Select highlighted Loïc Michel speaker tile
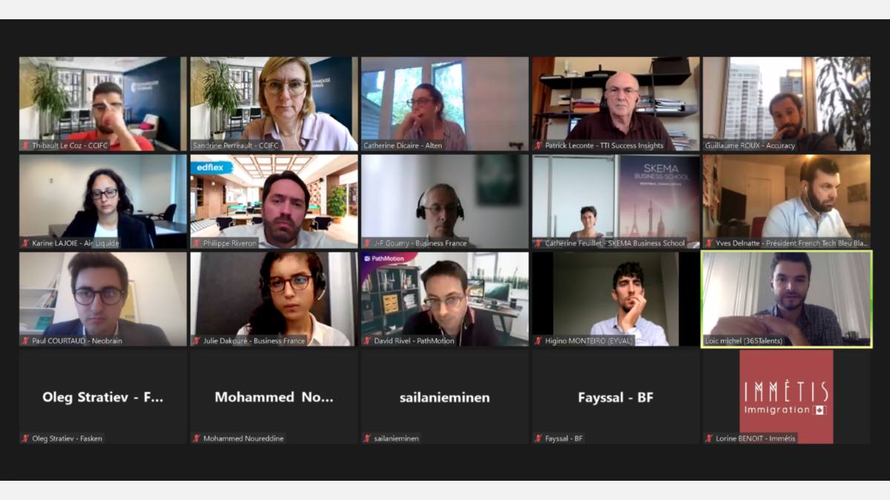The width and height of the screenshot is (890, 500). coord(787,299)
